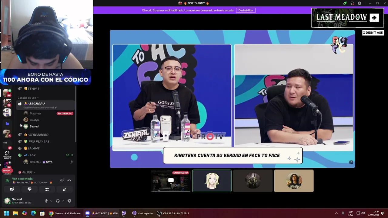Open Discord user settings gear
Image resolution: width=388 pixels, height=218 pixels.
pos(69,201)
